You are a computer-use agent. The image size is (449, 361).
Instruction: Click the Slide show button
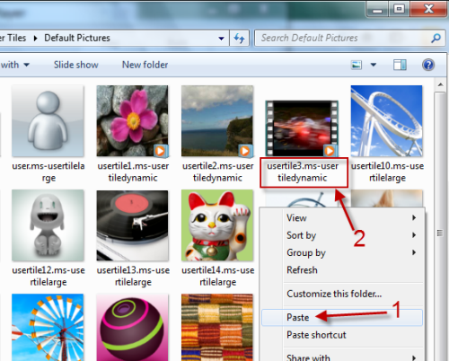(x=76, y=65)
